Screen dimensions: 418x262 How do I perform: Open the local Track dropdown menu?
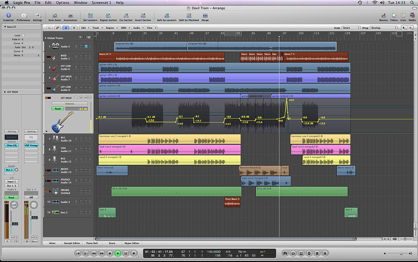97,28
